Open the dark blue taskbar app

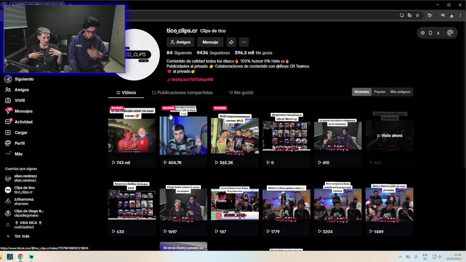coord(10,257)
